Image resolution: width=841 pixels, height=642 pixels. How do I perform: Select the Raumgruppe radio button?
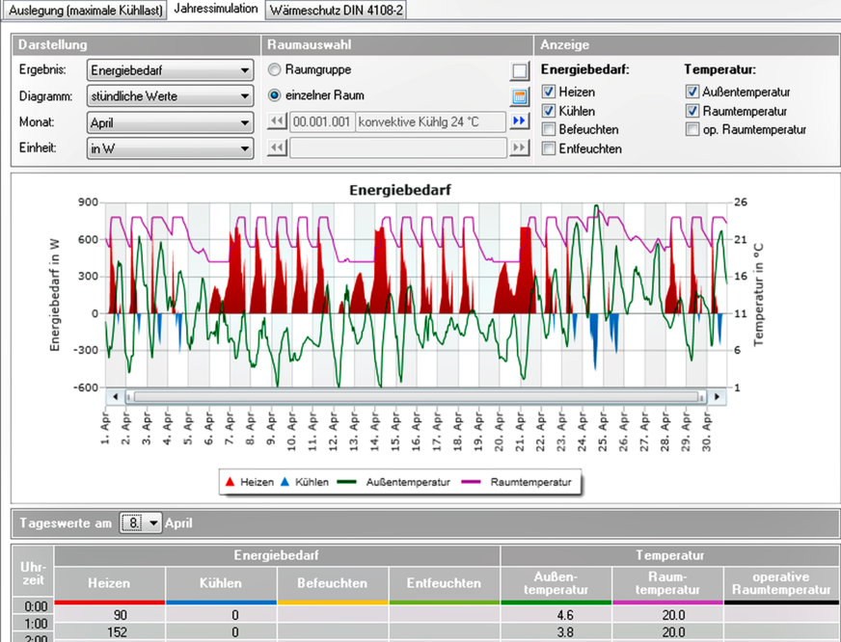[274, 69]
